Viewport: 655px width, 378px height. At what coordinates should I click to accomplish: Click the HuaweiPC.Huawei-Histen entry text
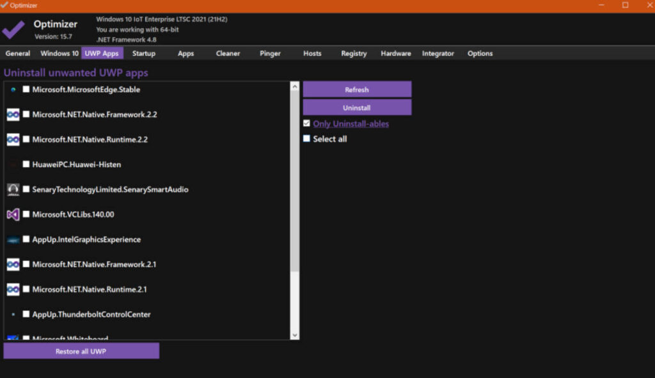pyautogui.click(x=77, y=164)
